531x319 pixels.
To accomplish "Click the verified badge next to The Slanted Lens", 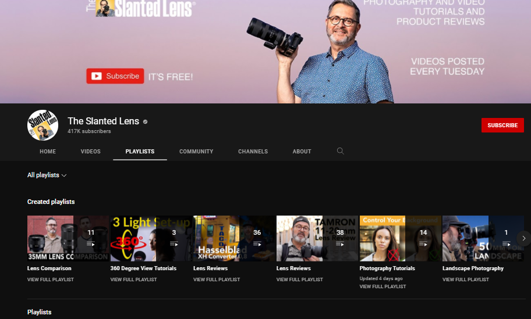I will (x=146, y=121).
